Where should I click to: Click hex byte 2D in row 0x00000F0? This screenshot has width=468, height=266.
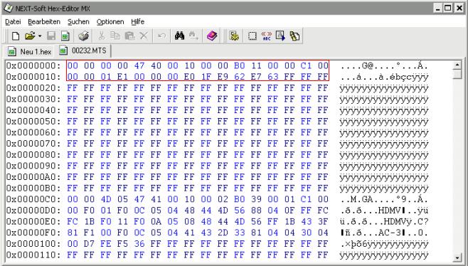(x=223, y=233)
